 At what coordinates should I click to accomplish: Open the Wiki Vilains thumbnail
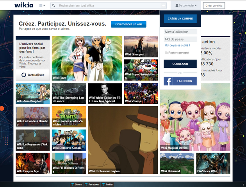click(x=141, y=93)
